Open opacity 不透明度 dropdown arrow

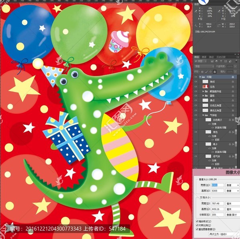(235, 66)
